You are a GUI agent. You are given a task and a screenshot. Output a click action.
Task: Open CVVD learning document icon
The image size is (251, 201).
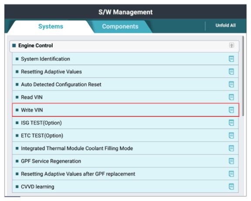[x=231, y=187]
